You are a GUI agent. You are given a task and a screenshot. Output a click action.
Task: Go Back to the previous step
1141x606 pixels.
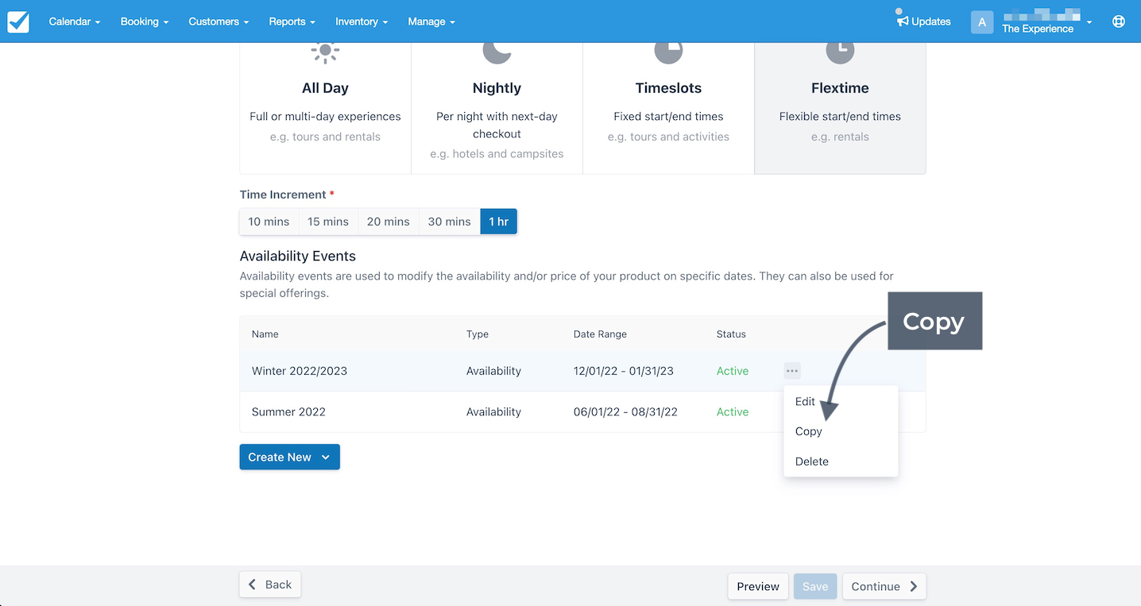270,585
